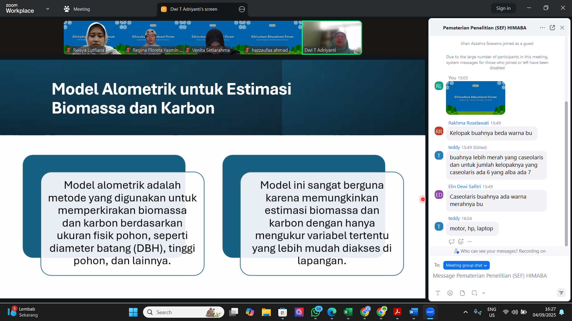Add emoji reaction to teddy's last message

[461, 242]
